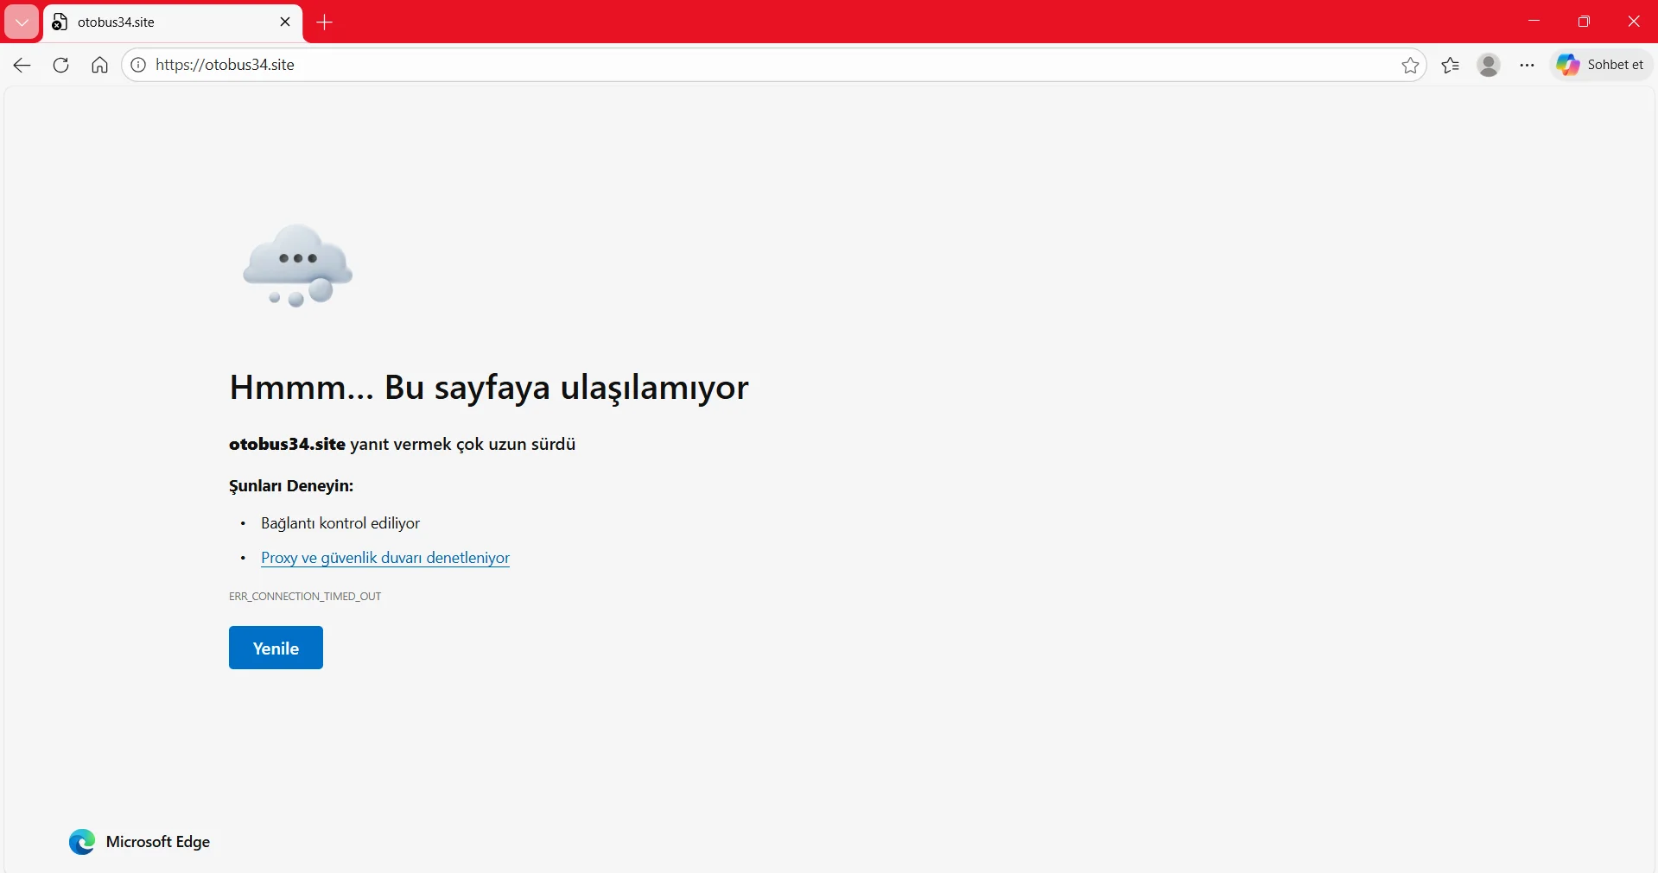Open the Proxy ve güvenlik duvarı link

(x=384, y=558)
